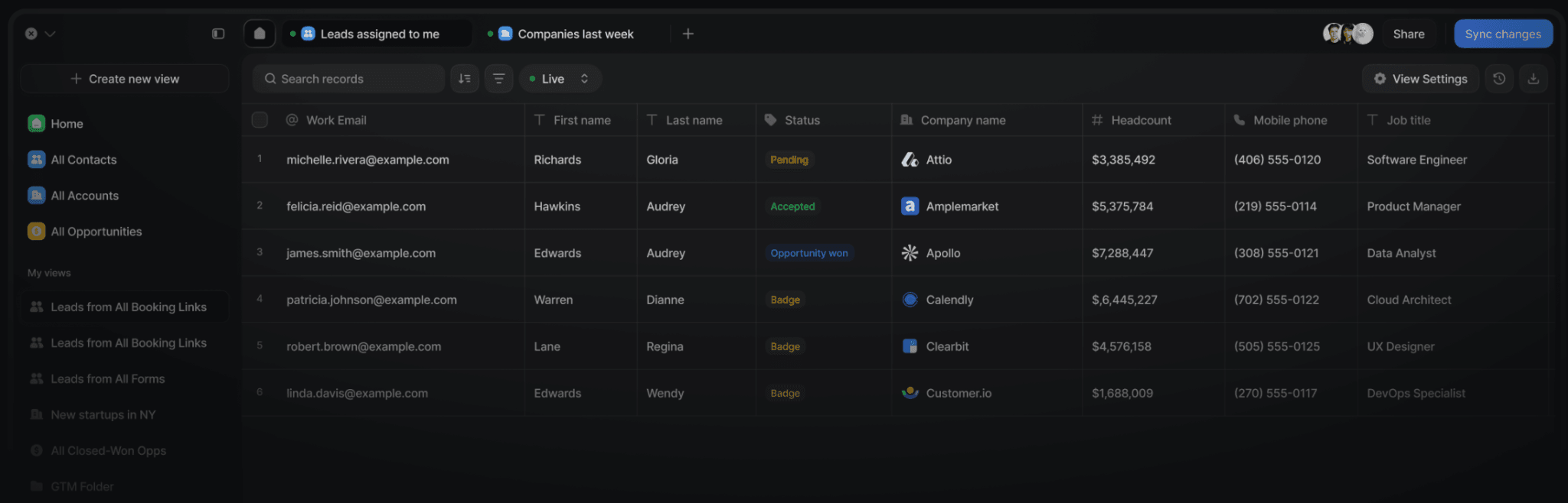The width and height of the screenshot is (1568, 503).
Task: Click the Headcount column hash icon
Action: coord(1097,120)
